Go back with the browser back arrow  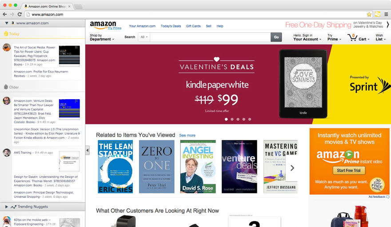[4, 15]
